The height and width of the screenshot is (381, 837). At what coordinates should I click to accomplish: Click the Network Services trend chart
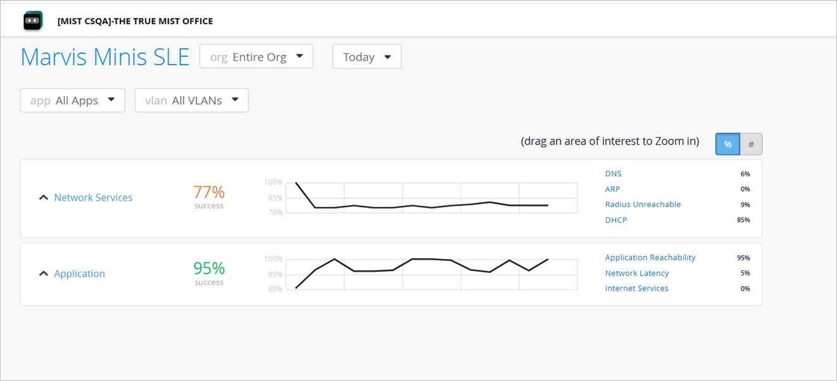(x=431, y=198)
